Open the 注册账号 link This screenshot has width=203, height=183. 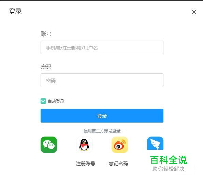tap(86, 164)
